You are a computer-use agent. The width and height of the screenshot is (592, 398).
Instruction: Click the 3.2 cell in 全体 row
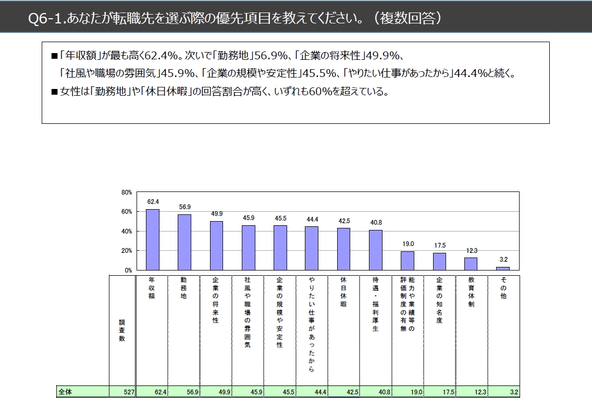click(503, 392)
